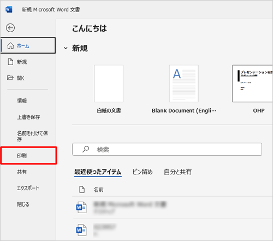The height and width of the screenshot is (241, 273).
Task: Click the back arrow circle icon
Action: click(10, 28)
